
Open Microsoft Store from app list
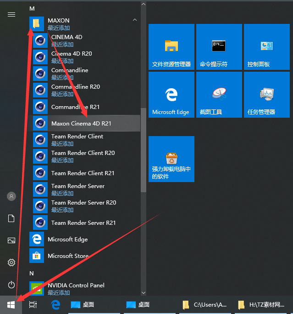tap(68, 256)
